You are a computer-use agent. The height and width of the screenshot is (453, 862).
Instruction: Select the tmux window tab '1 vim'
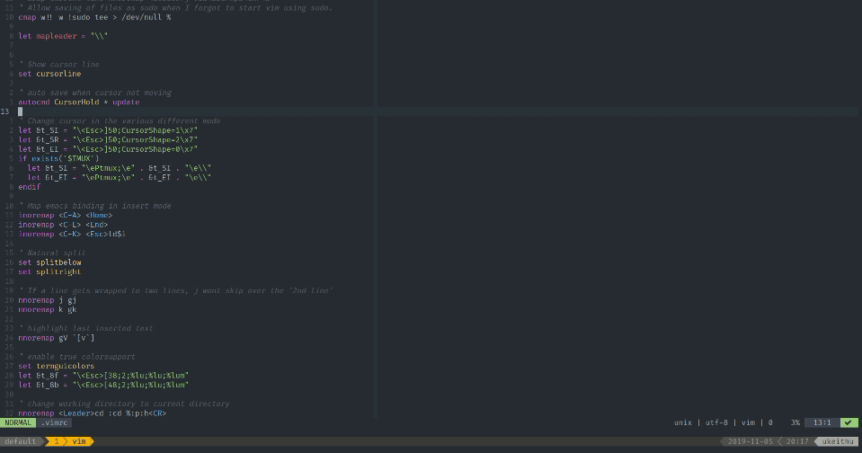[69, 441]
